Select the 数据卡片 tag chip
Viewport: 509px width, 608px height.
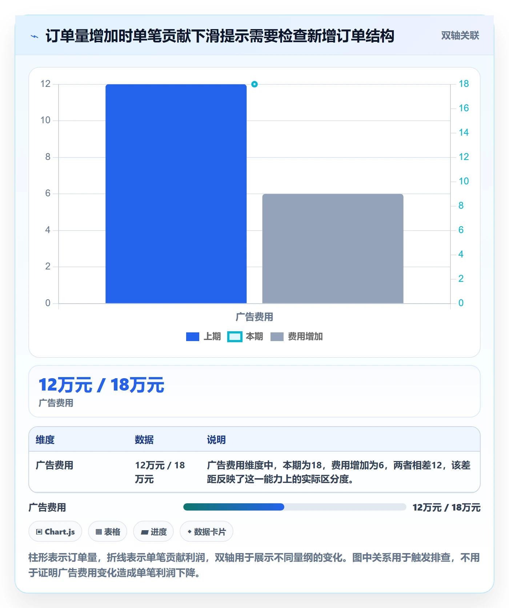tap(207, 532)
